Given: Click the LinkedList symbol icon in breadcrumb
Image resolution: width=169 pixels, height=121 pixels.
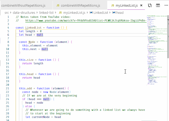Looking at the screenshot, I should click(x=91, y=13).
